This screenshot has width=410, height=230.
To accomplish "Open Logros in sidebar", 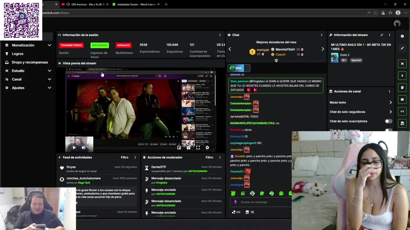I will [18, 54].
